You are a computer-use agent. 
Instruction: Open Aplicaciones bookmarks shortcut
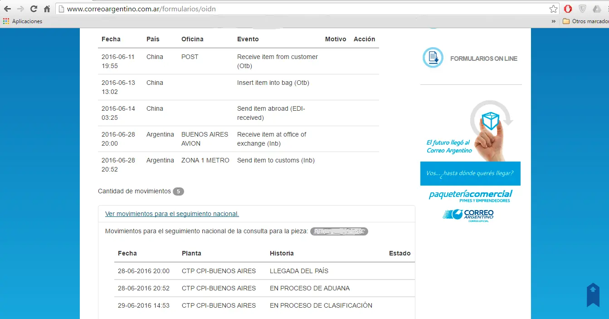[23, 21]
